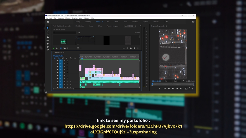Toggle sync lock on track V3
This screenshot has width=246, height=138.
[x=64, y=72]
